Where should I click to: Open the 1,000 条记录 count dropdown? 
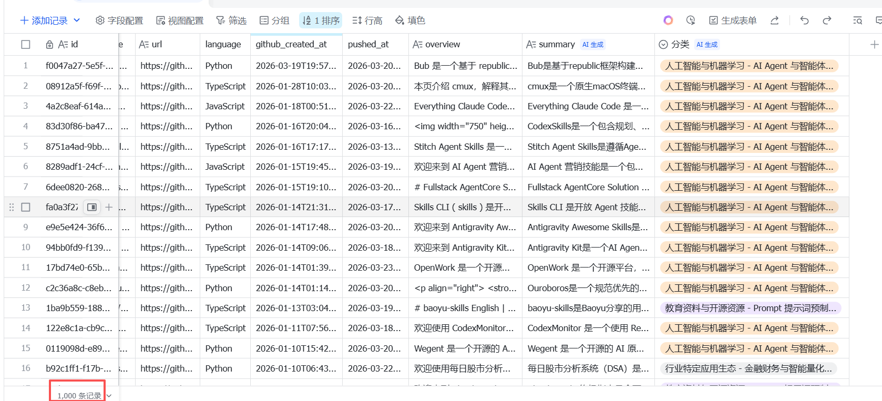109,395
